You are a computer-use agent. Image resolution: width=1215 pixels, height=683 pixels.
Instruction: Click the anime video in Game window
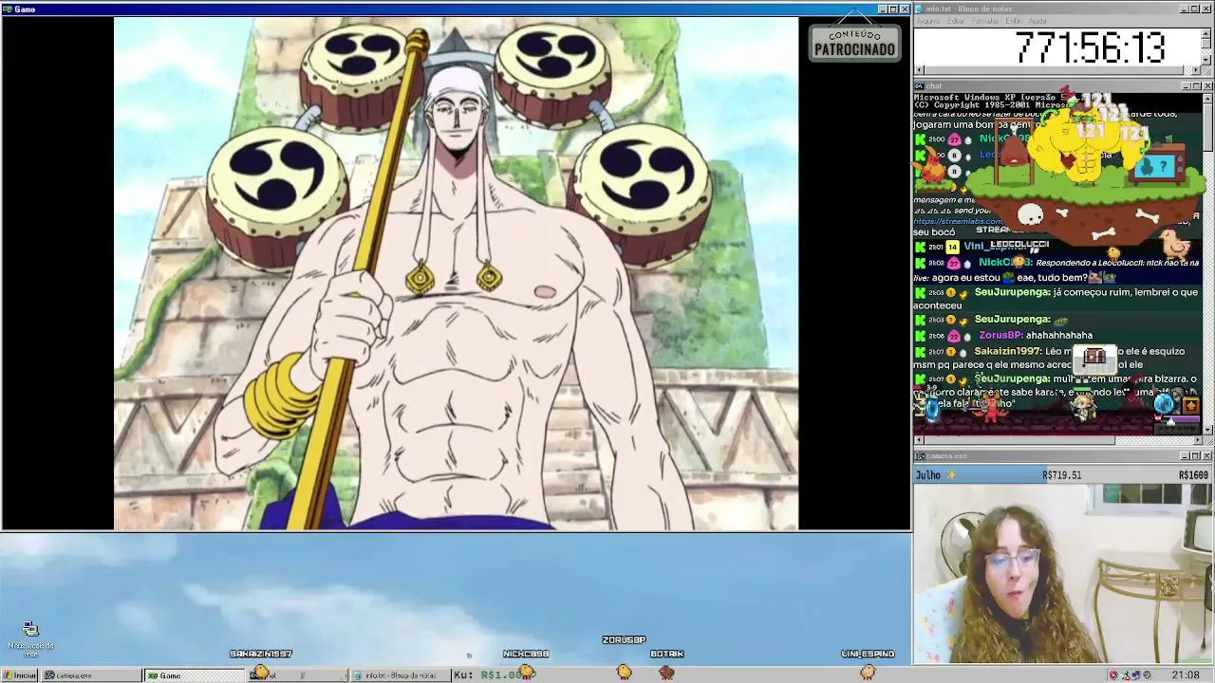click(457, 273)
